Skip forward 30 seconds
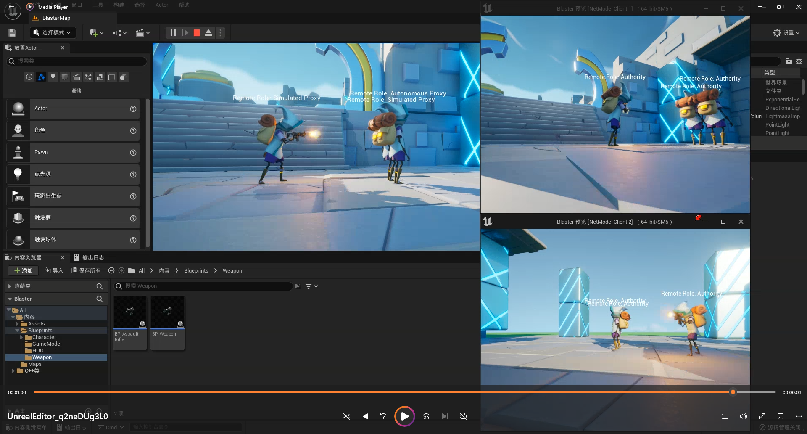Screen dimensions: 807x434 (426, 416)
